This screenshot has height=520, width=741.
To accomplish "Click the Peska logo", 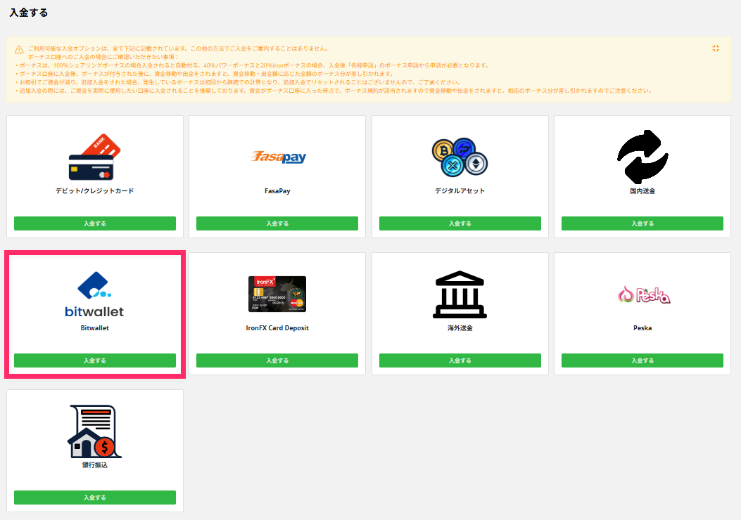I will point(644,294).
